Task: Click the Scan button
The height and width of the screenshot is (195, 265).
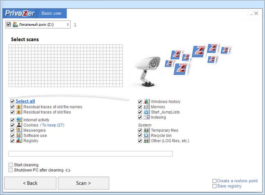Action: point(83,183)
